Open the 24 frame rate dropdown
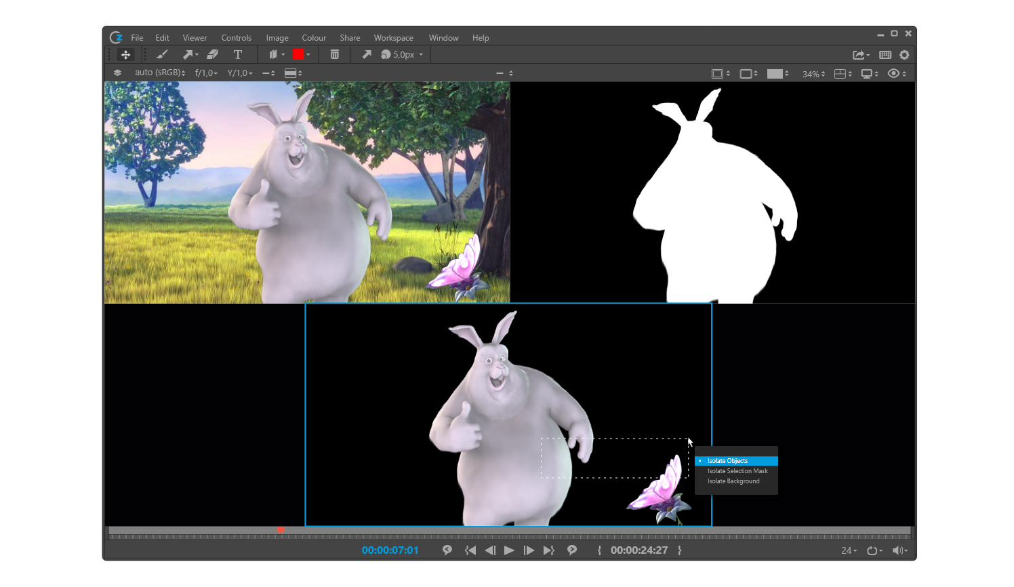 point(849,550)
